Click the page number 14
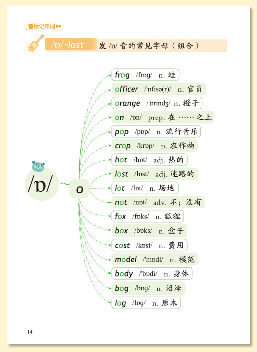 [30, 332]
